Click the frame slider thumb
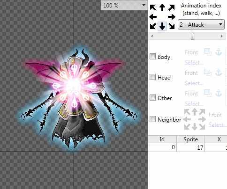Image resolution: width=227 pixels, height=189 pixels. click(x=193, y=36)
